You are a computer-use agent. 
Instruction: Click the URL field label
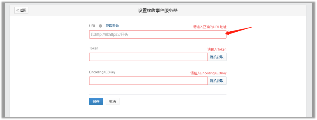click(93, 26)
